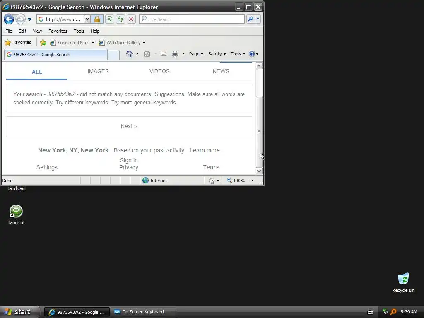Screen dimensions: 424x318
Task: Open the Favorites menu in menu bar
Action: [58, 31]
